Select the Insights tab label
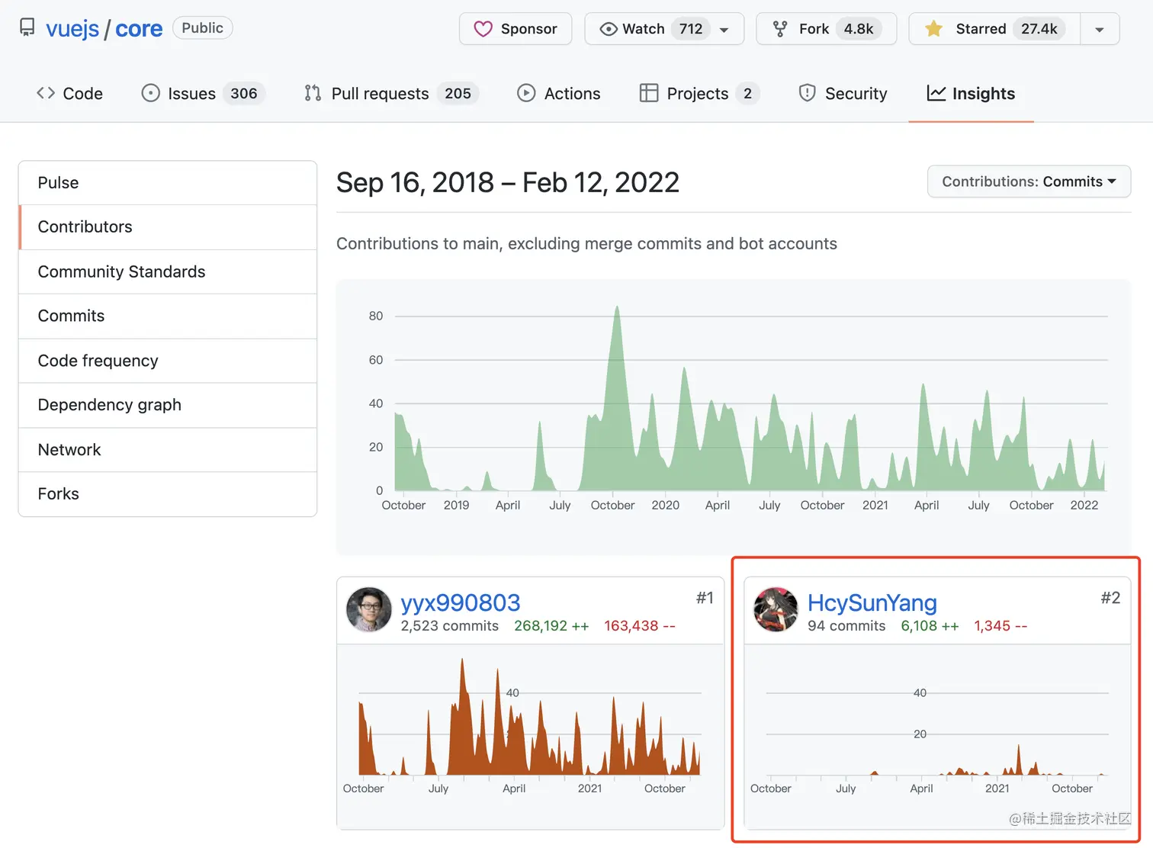Screen dimensions: 1153x848 pos(984,93)
